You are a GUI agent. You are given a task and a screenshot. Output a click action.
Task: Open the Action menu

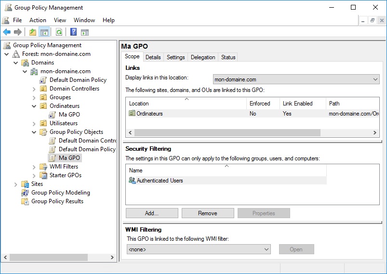[38, 20]
